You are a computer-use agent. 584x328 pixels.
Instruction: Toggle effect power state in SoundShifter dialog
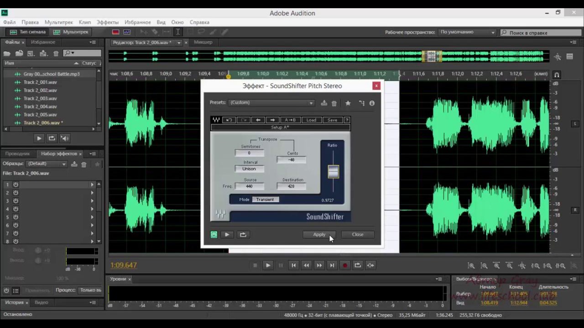(x=214, y=235)
